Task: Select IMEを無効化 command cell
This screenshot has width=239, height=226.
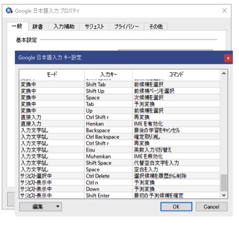Action: [176, 156]
